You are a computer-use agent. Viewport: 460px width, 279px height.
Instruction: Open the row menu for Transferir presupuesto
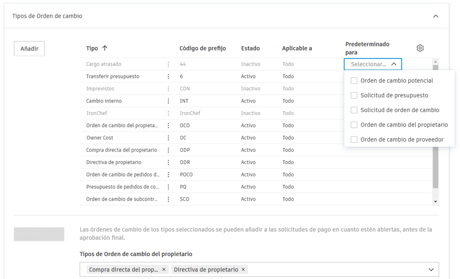(168, 76)
